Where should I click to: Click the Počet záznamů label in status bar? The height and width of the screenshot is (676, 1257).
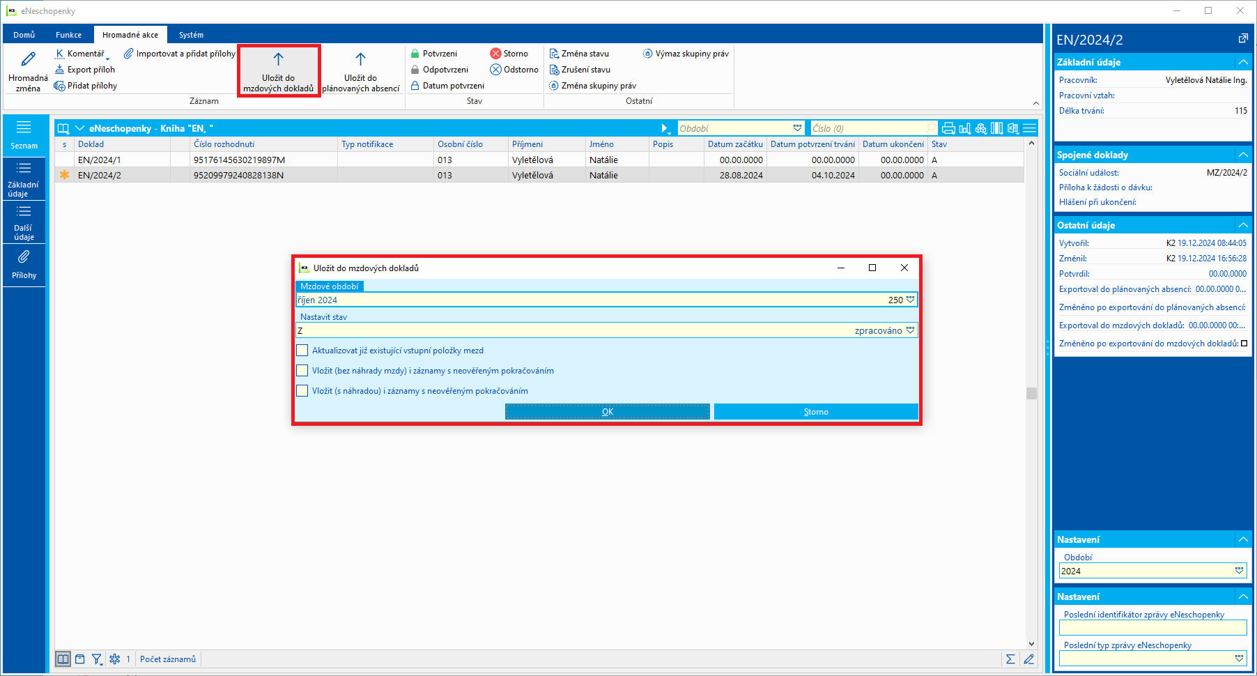tap(168, 659)
